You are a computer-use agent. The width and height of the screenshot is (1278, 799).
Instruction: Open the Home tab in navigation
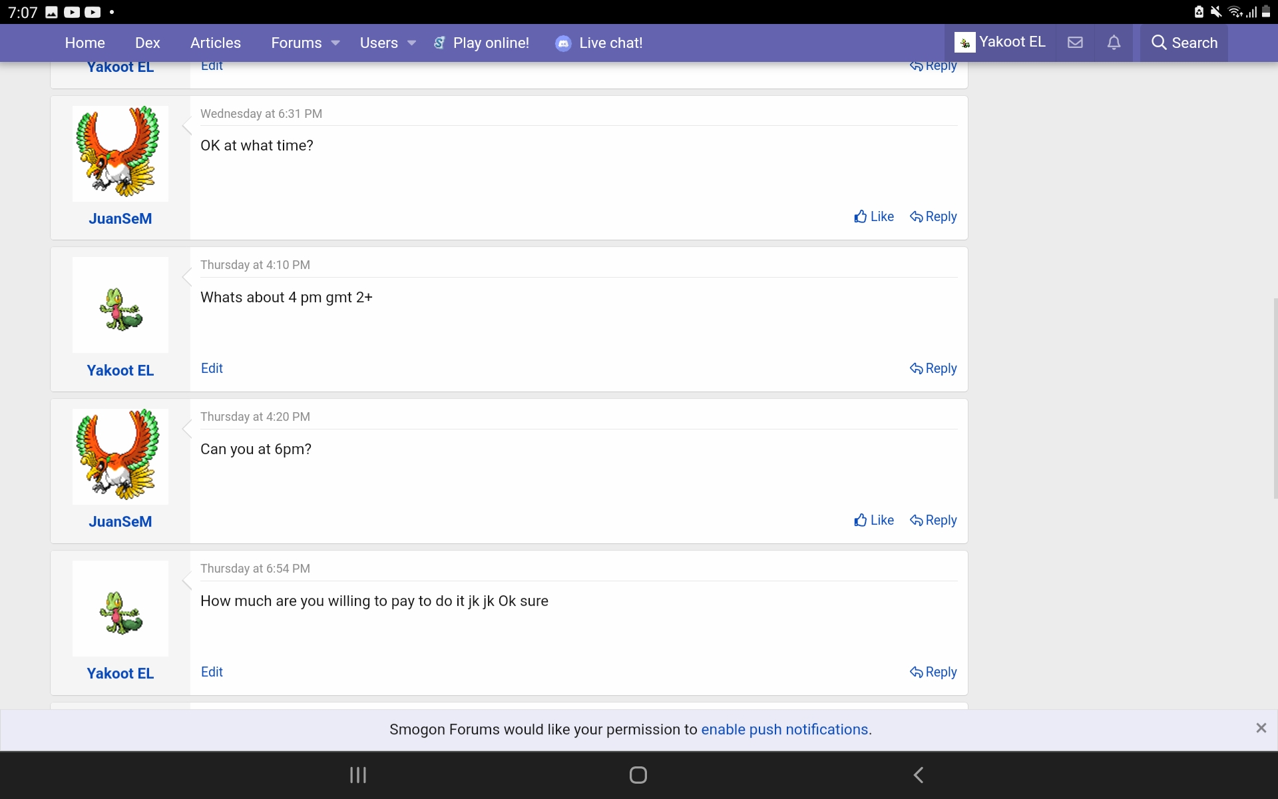pyautogui.click(x=86, y=43)
